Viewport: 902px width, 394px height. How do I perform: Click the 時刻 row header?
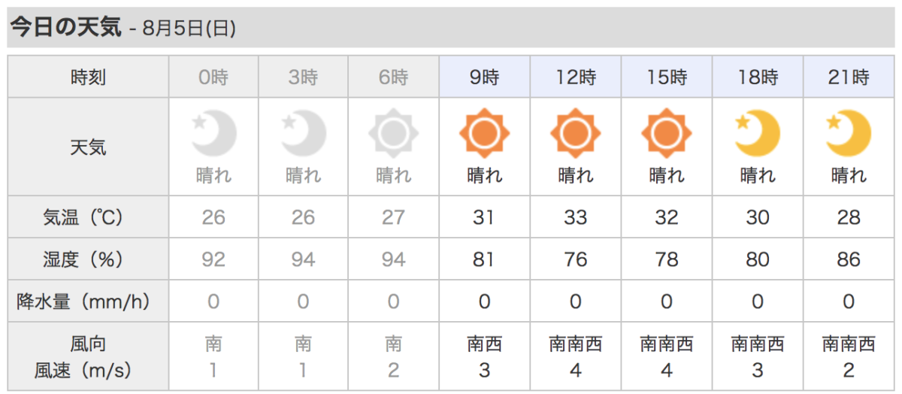[88, 77]
